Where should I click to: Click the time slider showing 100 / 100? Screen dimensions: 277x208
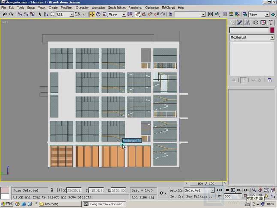(206, 184)
